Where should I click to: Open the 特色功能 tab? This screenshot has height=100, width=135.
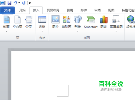click(128, 10)
